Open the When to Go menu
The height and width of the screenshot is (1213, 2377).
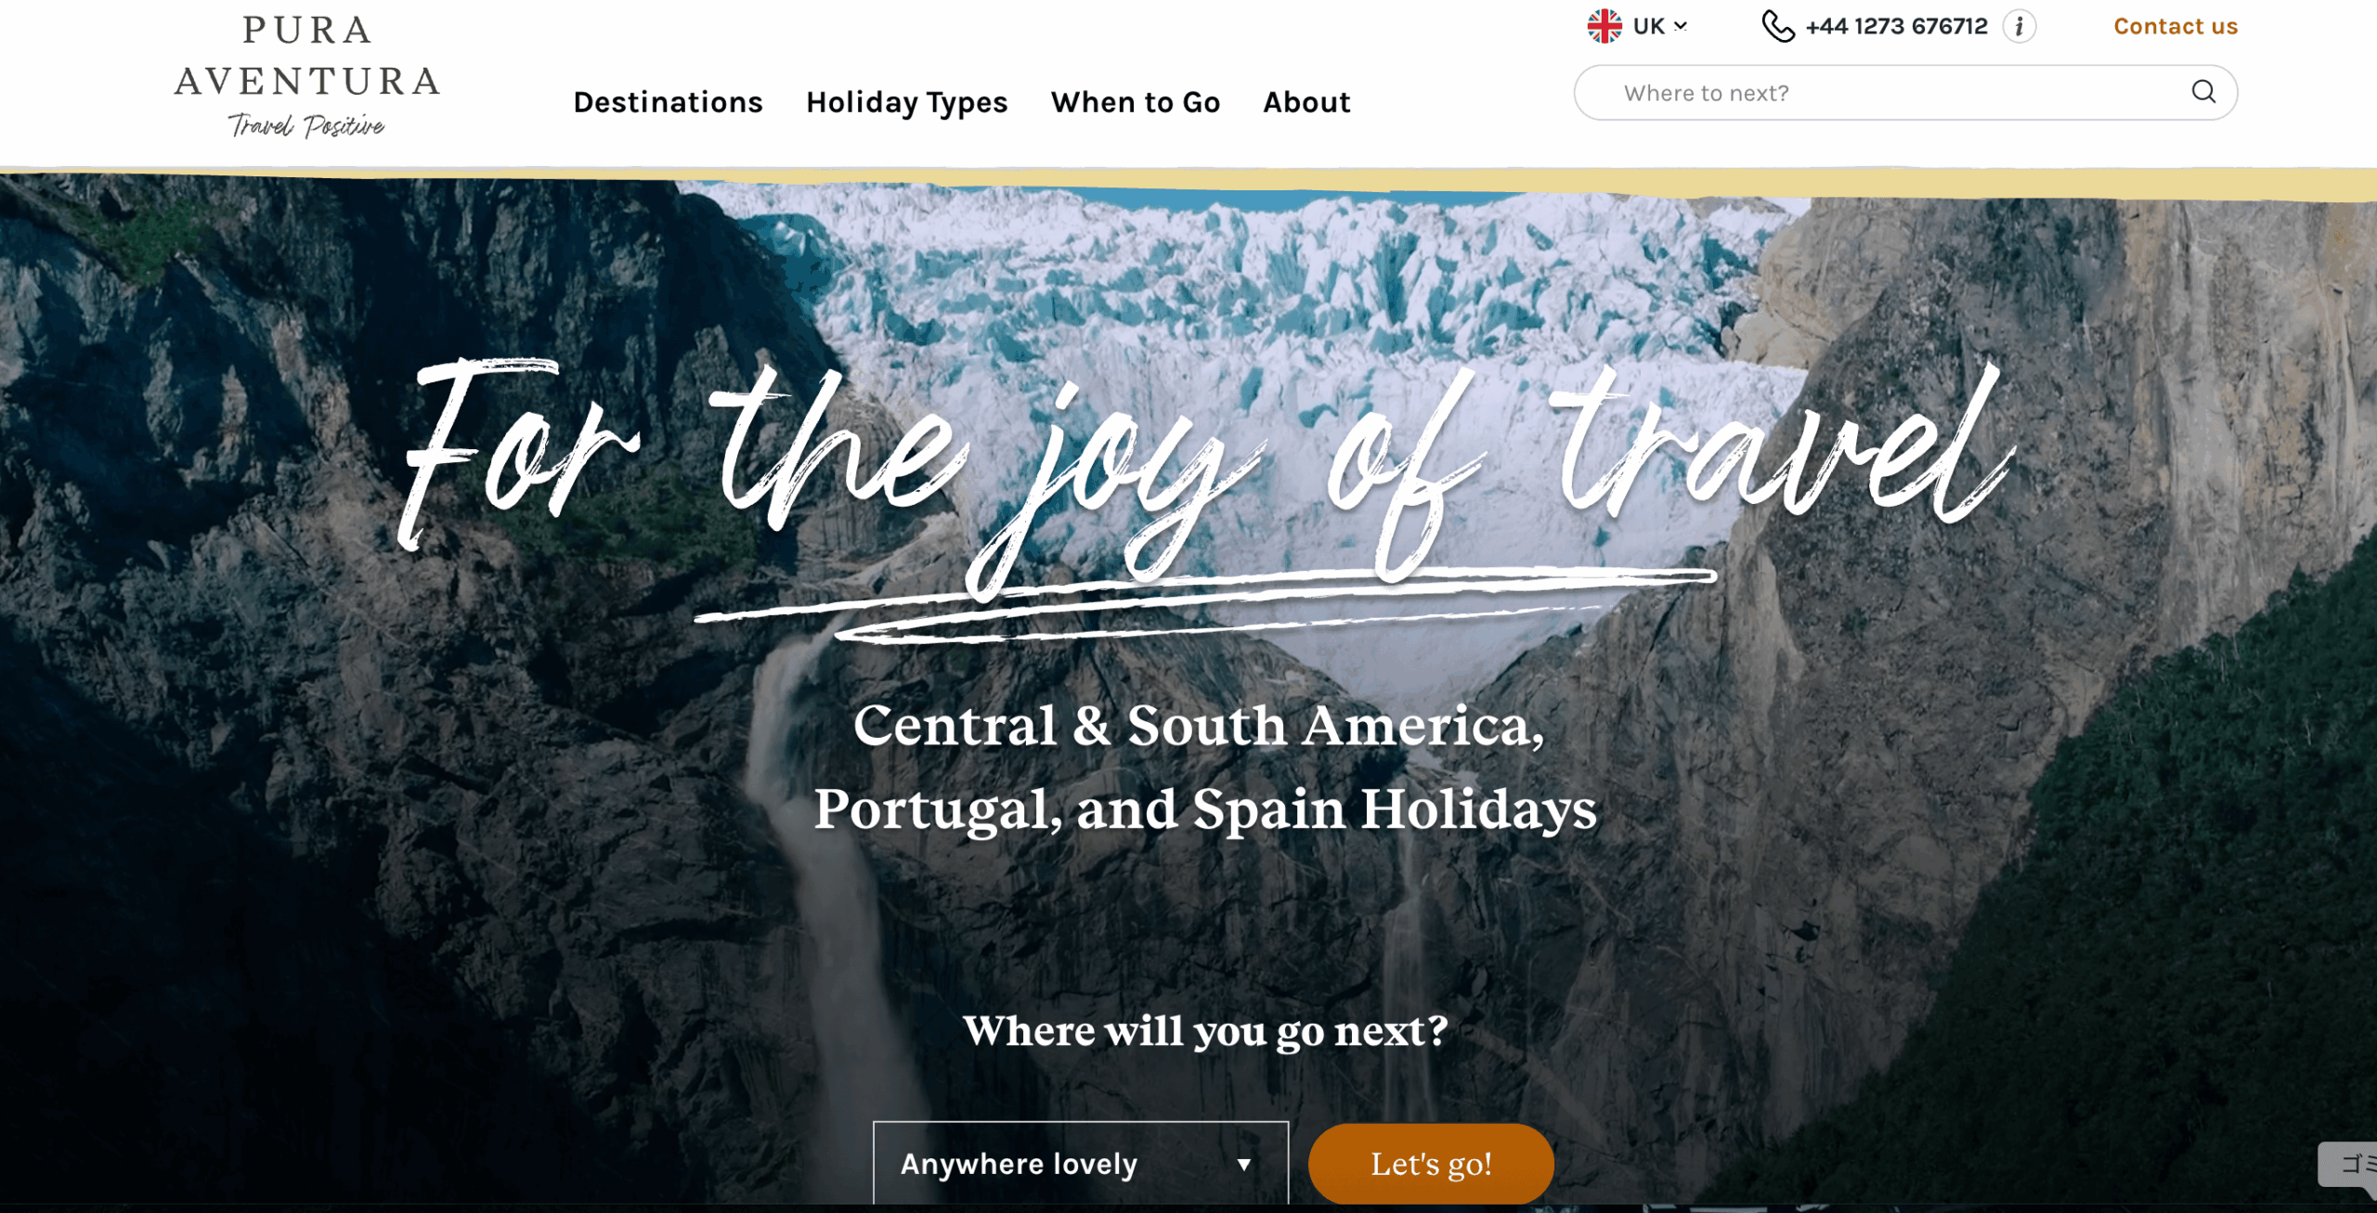point(1135,102)
